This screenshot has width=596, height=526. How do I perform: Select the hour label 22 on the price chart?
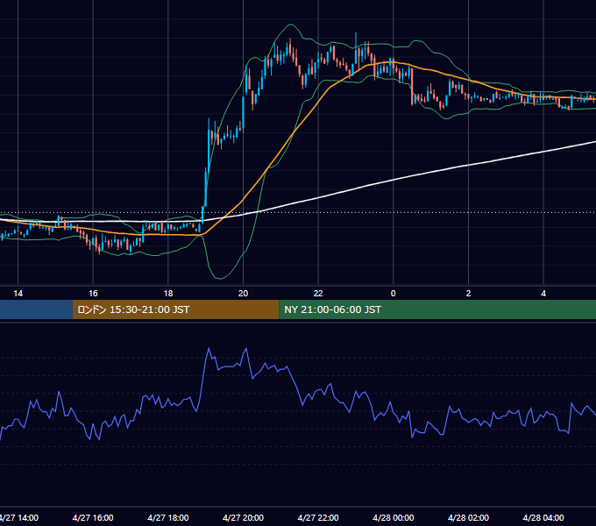tap(318, 294)
